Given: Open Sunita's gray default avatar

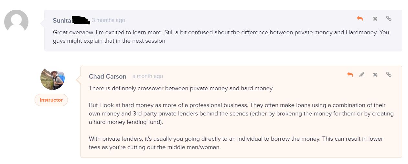Looking at the screenshot, I should (x=16, y=22).
